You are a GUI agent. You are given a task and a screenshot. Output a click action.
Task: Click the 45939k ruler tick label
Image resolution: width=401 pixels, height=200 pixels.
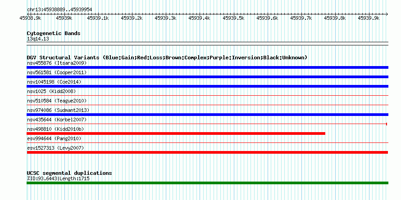pos(64,18)
